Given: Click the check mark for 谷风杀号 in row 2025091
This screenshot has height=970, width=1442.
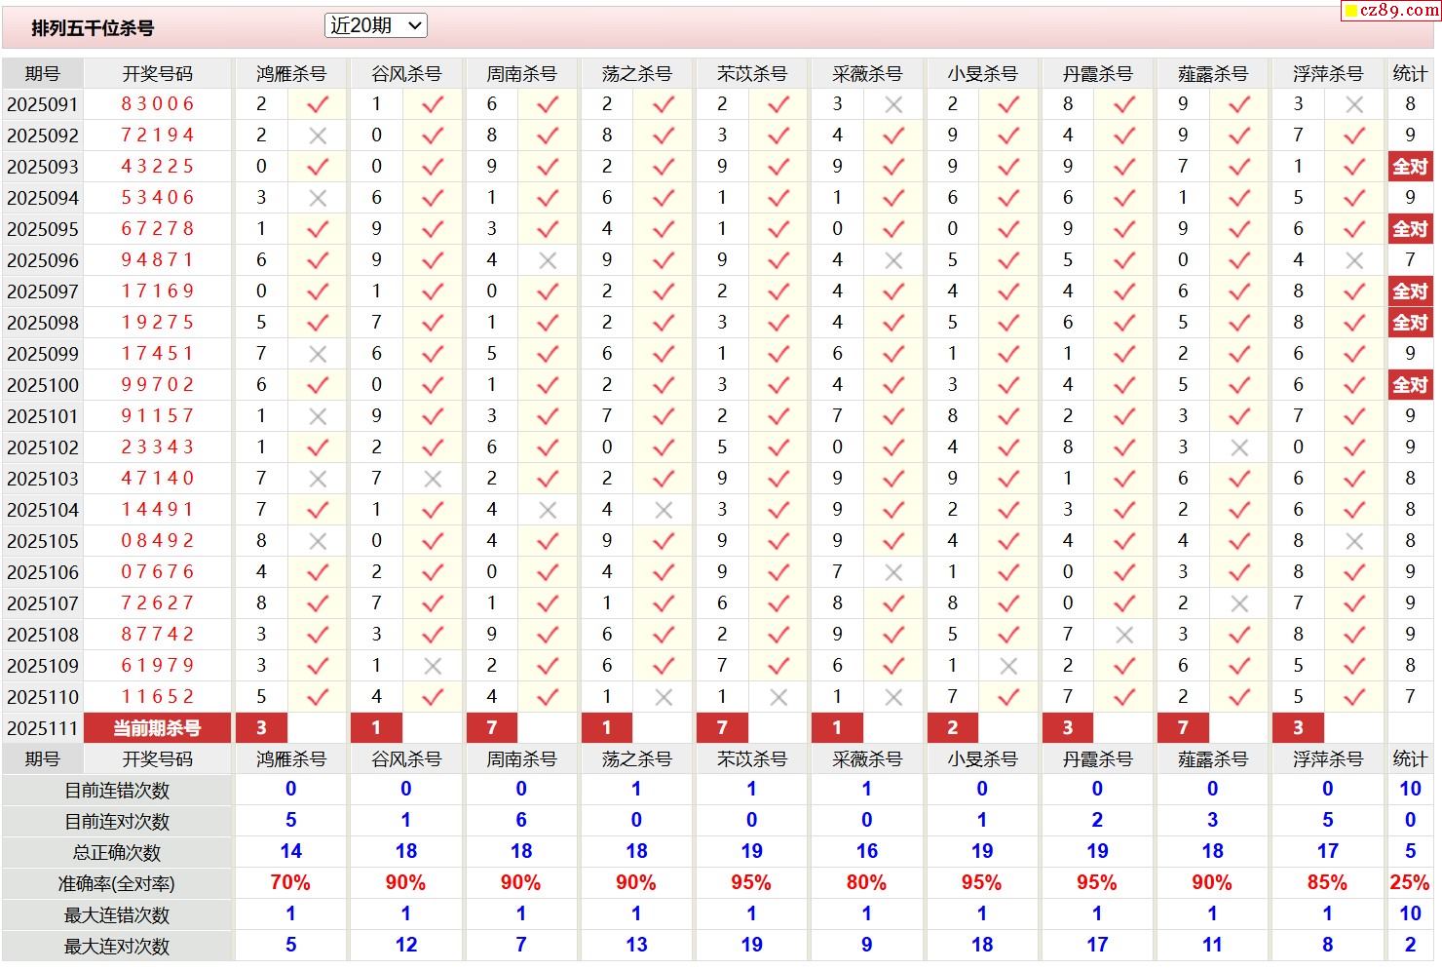Looking at the screenshot, I should point(433,104).
